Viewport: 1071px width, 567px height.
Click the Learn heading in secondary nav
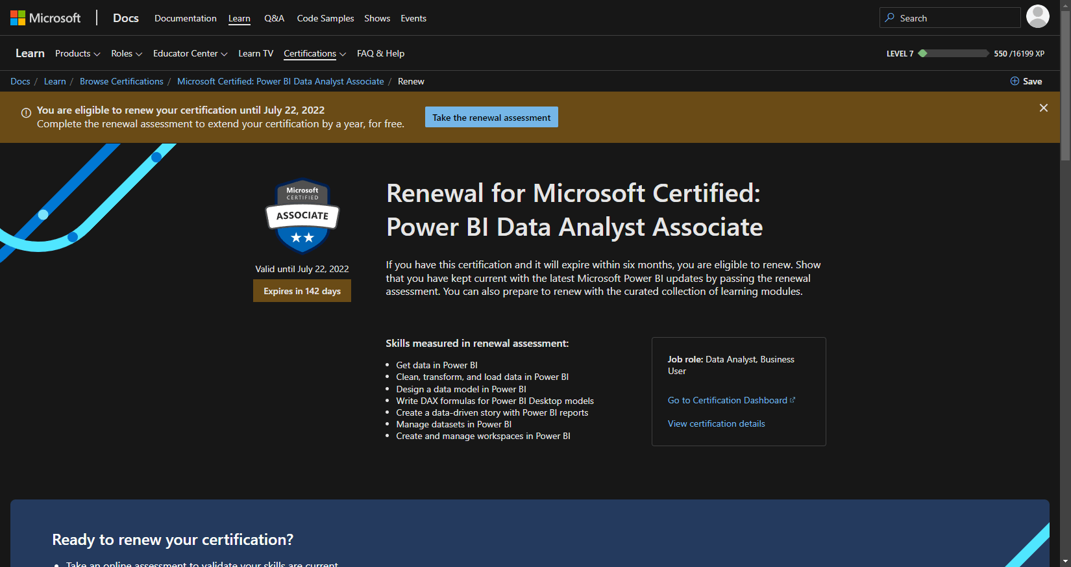(30, 53)
